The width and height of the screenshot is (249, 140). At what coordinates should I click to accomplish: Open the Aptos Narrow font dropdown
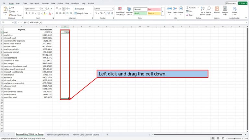coord(40,9)
